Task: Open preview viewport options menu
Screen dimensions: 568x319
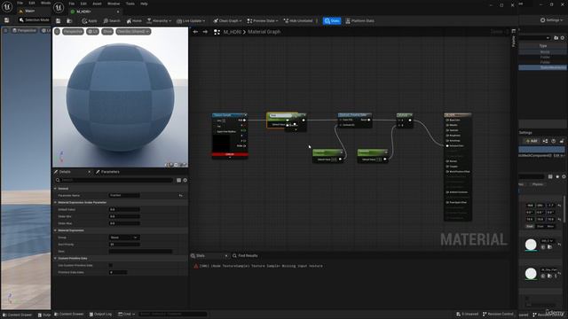Action: tap(57, 32)
